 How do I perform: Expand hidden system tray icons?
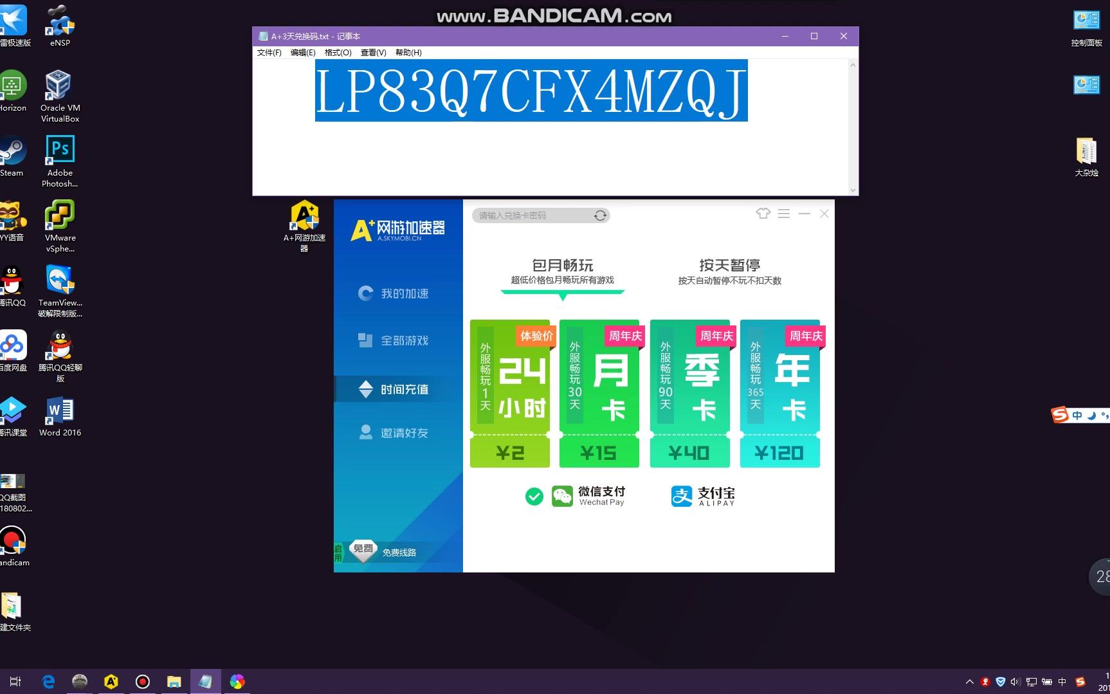click(x=969, y=682)
